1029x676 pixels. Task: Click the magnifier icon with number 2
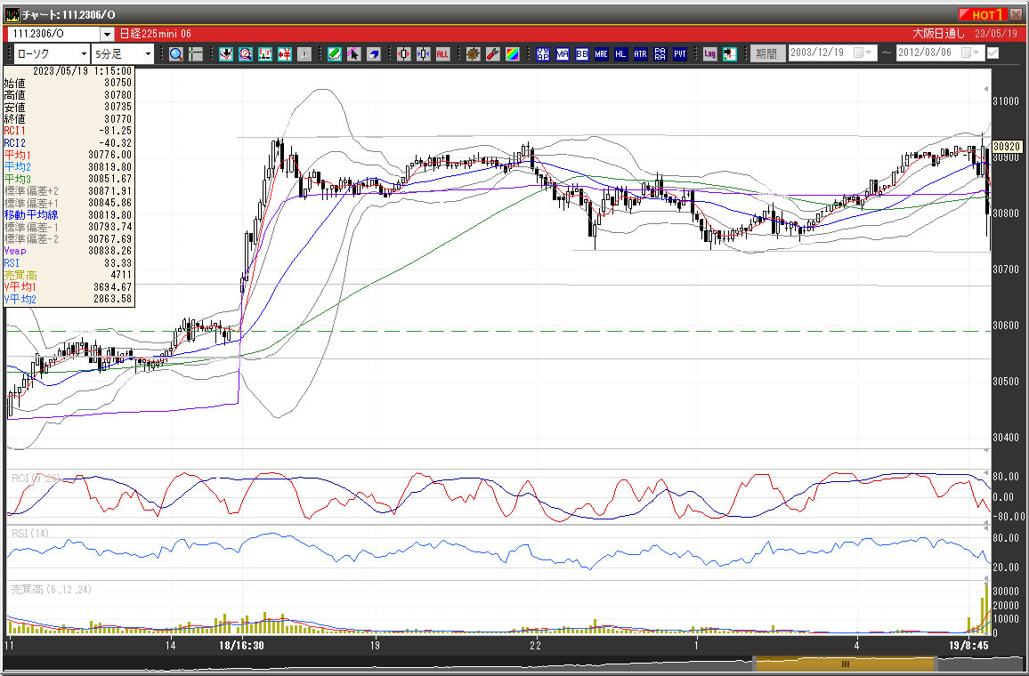(246, 53)
